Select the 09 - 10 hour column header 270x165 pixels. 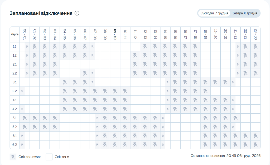click(115, 34)
